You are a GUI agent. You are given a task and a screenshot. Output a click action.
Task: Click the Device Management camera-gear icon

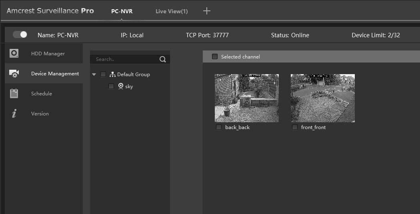pyautogui.click(x=14, y=74)
